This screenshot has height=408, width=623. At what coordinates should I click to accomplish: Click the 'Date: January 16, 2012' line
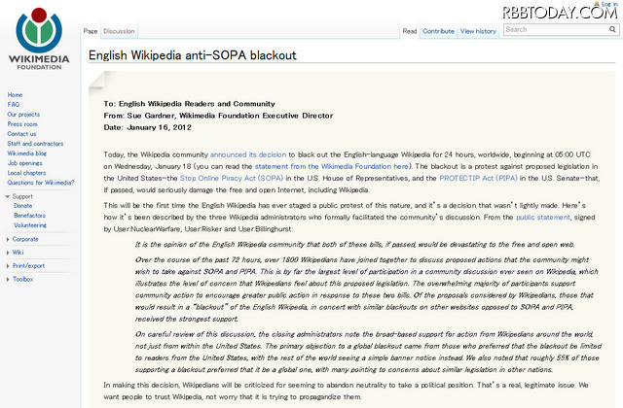click(x=147, y=127)
